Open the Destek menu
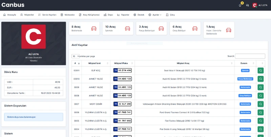 click(139, 15)
